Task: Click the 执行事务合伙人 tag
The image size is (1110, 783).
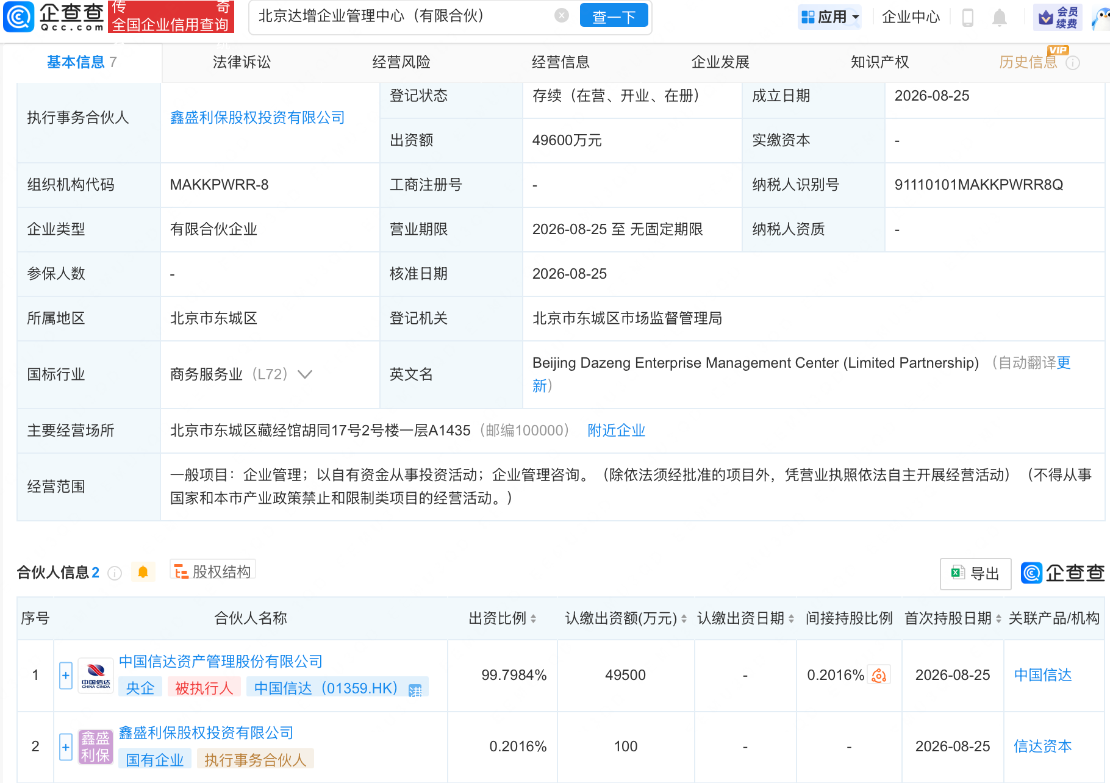Action: tap(256, 759)
